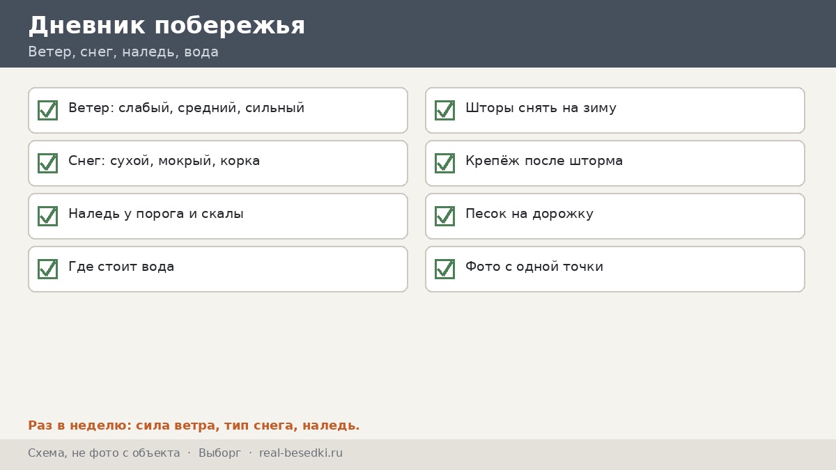Toggle the 'Снег: сухой, мокрый, корка' checkbox
Screen dimensions: 836x470
pos(47,163)
